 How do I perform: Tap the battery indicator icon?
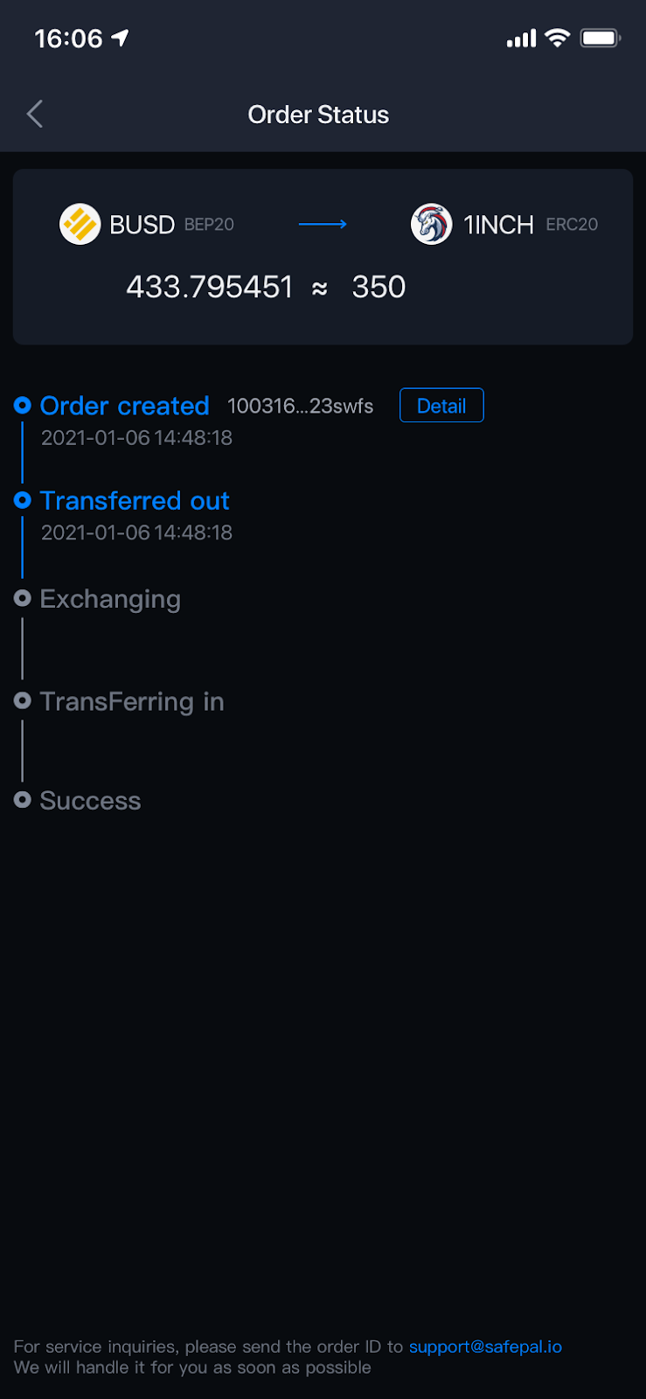point(601,38)
